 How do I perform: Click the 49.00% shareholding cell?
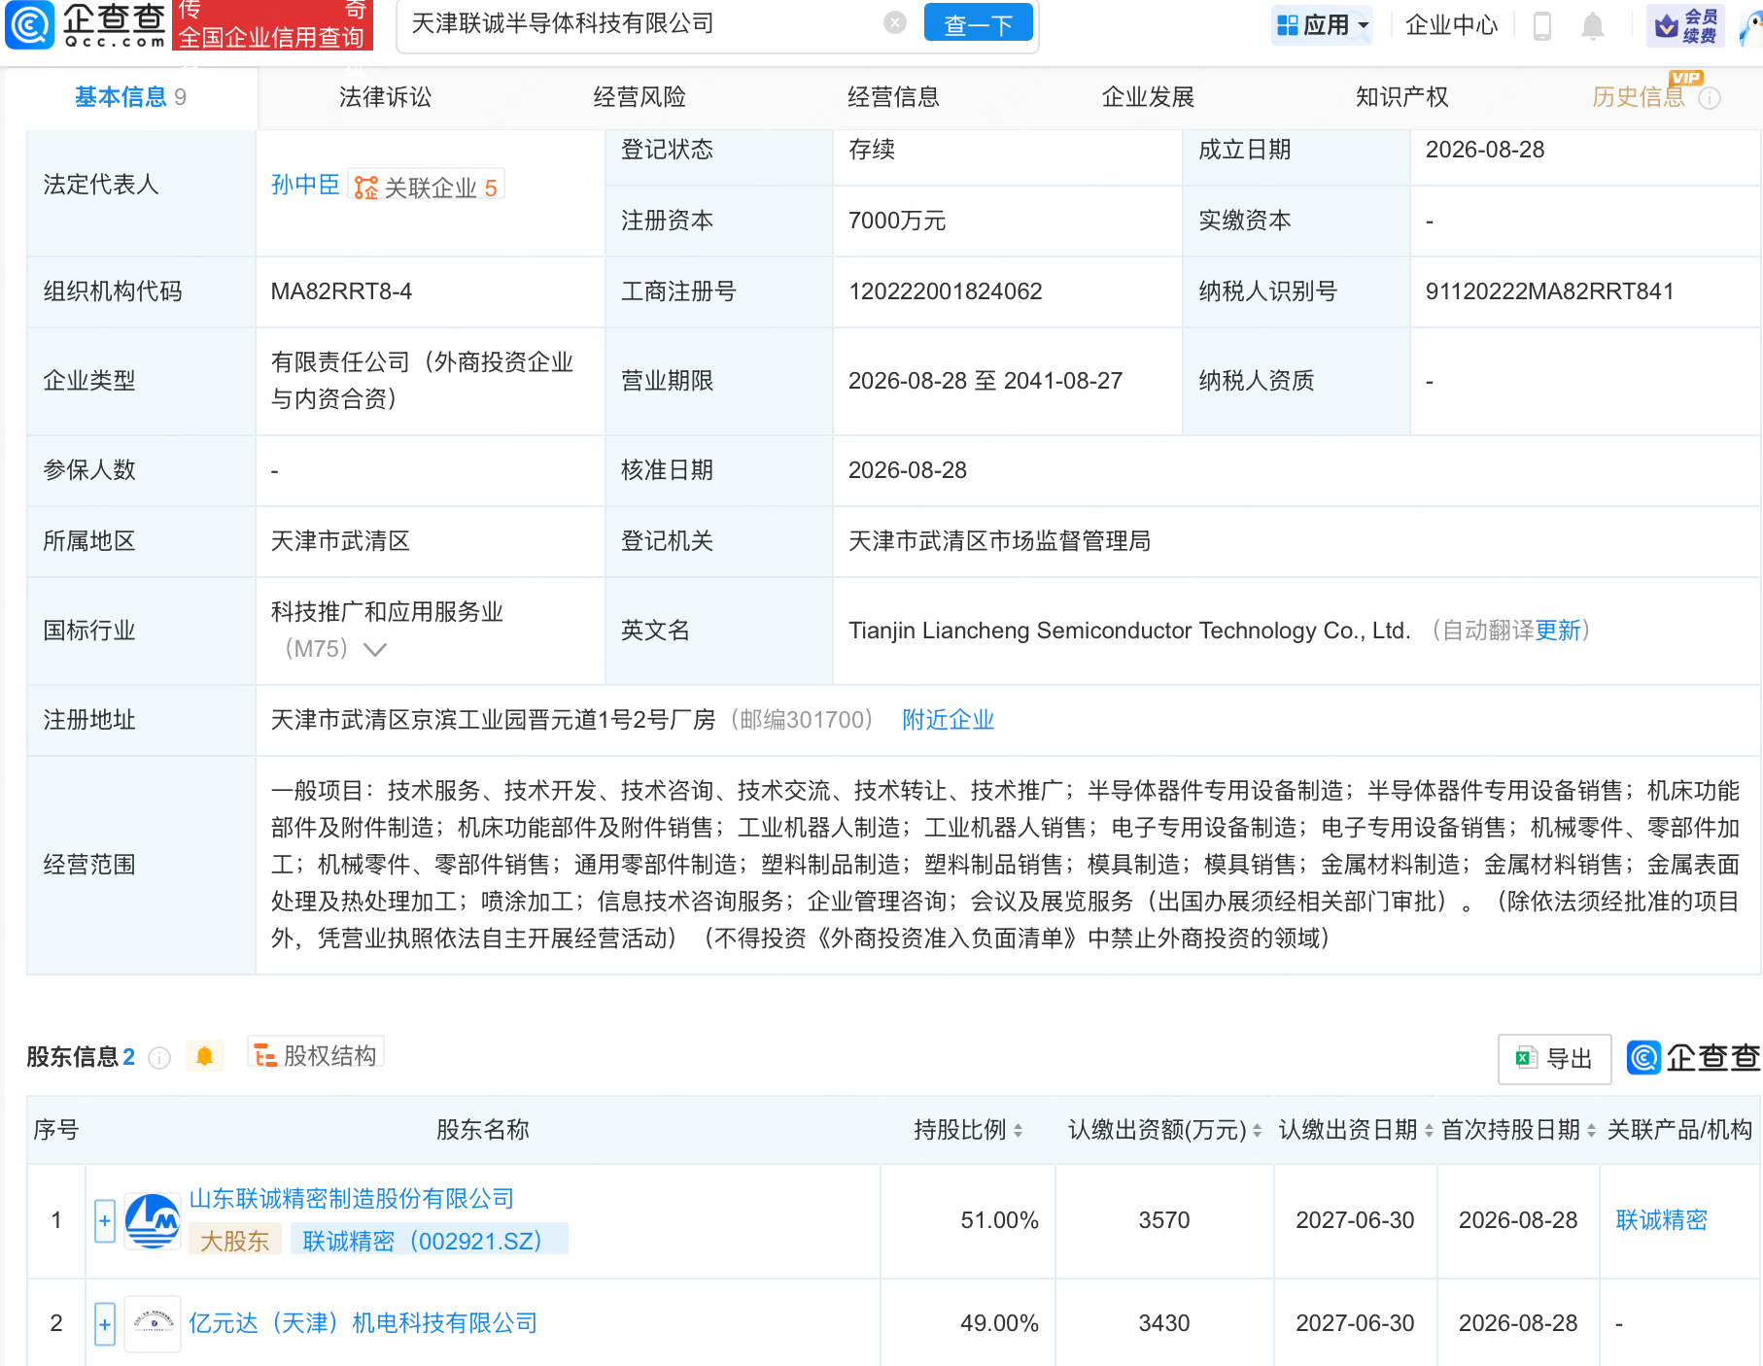[999, 1323]
